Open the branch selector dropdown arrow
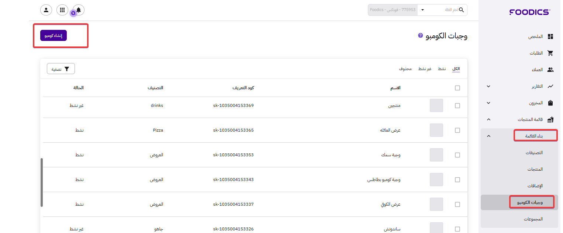 tap(422, 10)
